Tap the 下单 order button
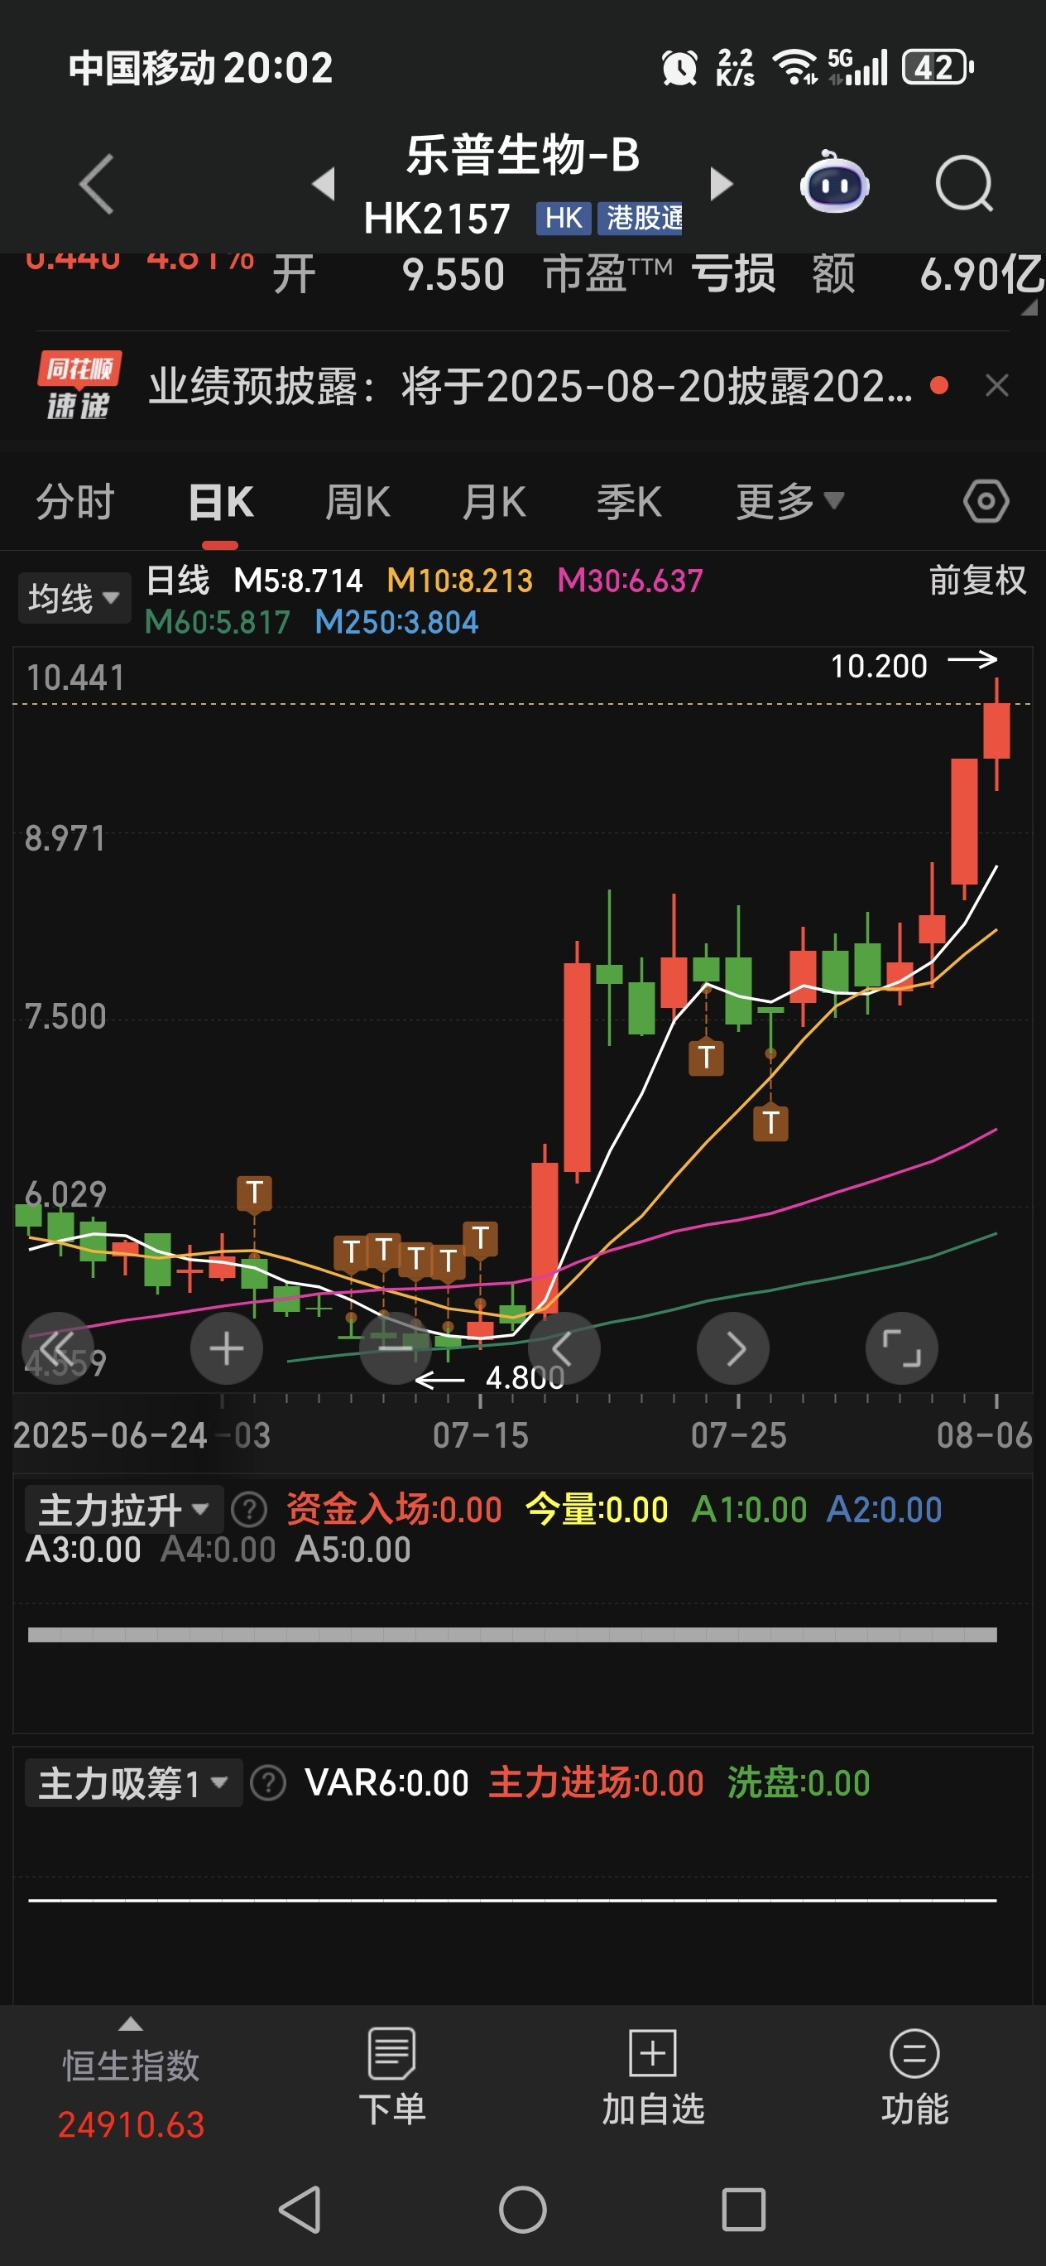This screenshot has width=1046, height=2266. tap(392, 2076)
